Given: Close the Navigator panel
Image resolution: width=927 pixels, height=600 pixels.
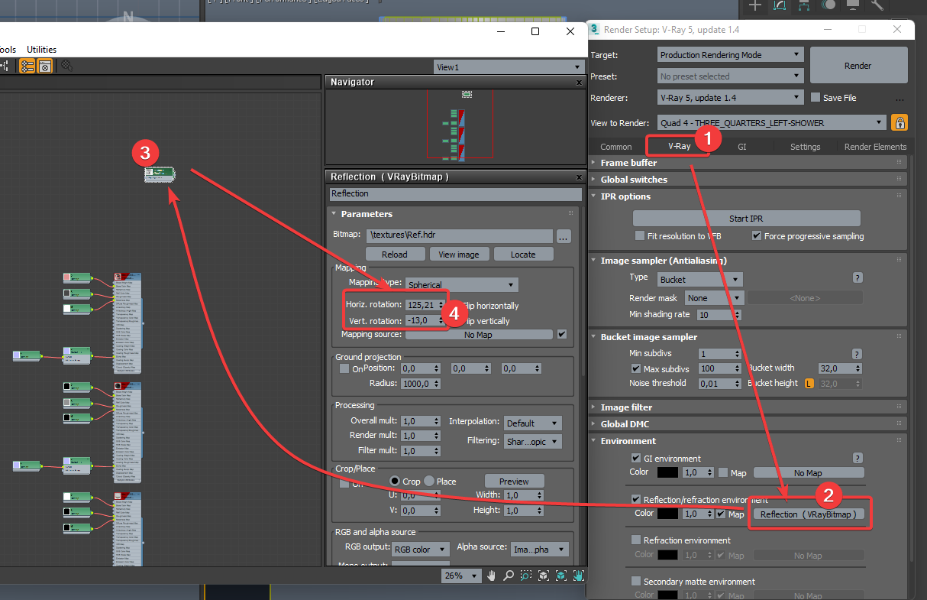Looking at the screenshot, I should (579, 82).
